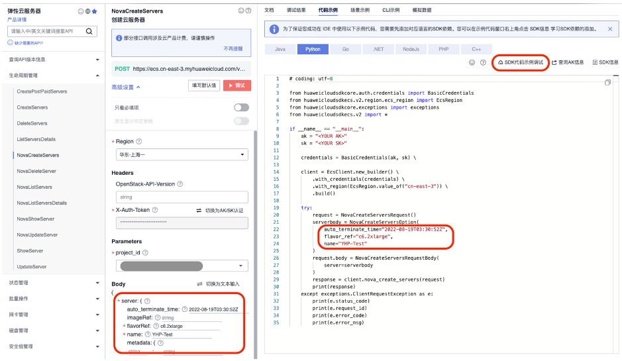The width and height of the screenshot is (622, 361).
Task: Click the smiley icon next to 缺少需要的API?
Action: click(x=11, y=42)
